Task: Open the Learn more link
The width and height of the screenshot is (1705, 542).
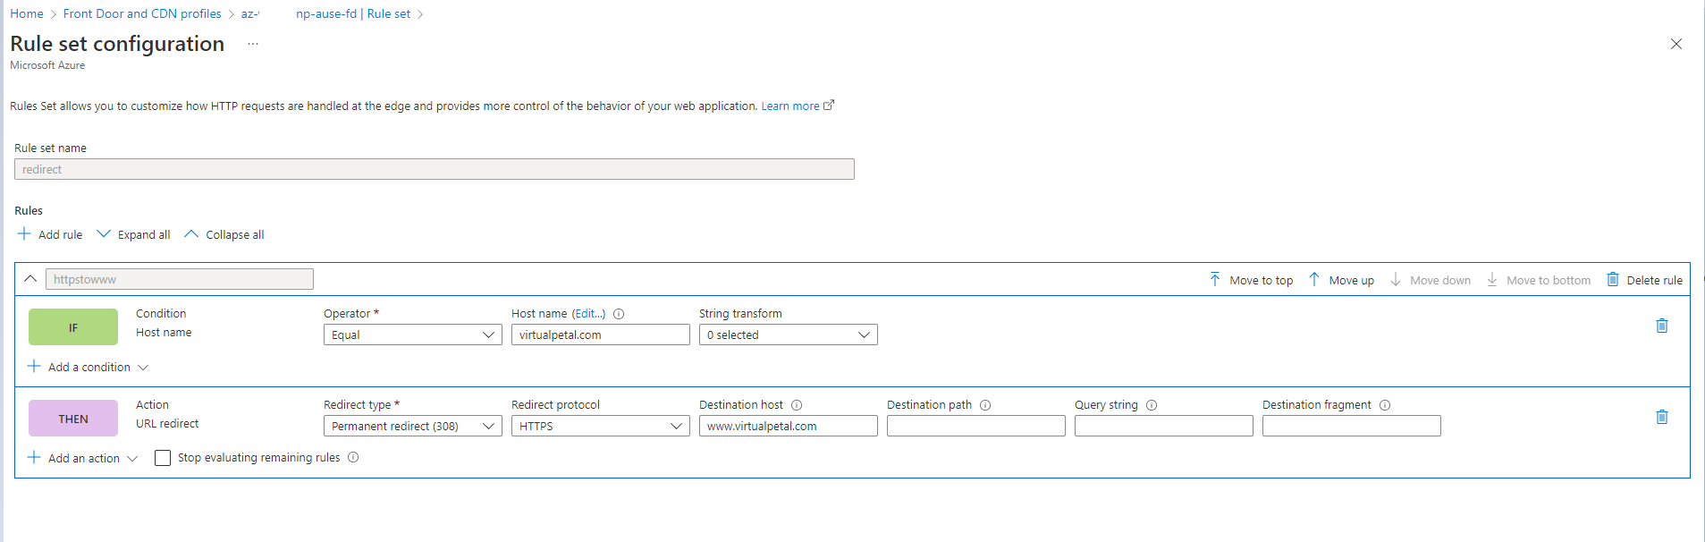Action: (x=798, y=106)
